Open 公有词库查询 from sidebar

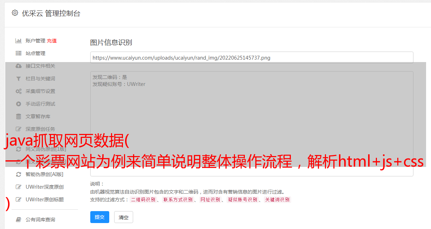point(40,220)
